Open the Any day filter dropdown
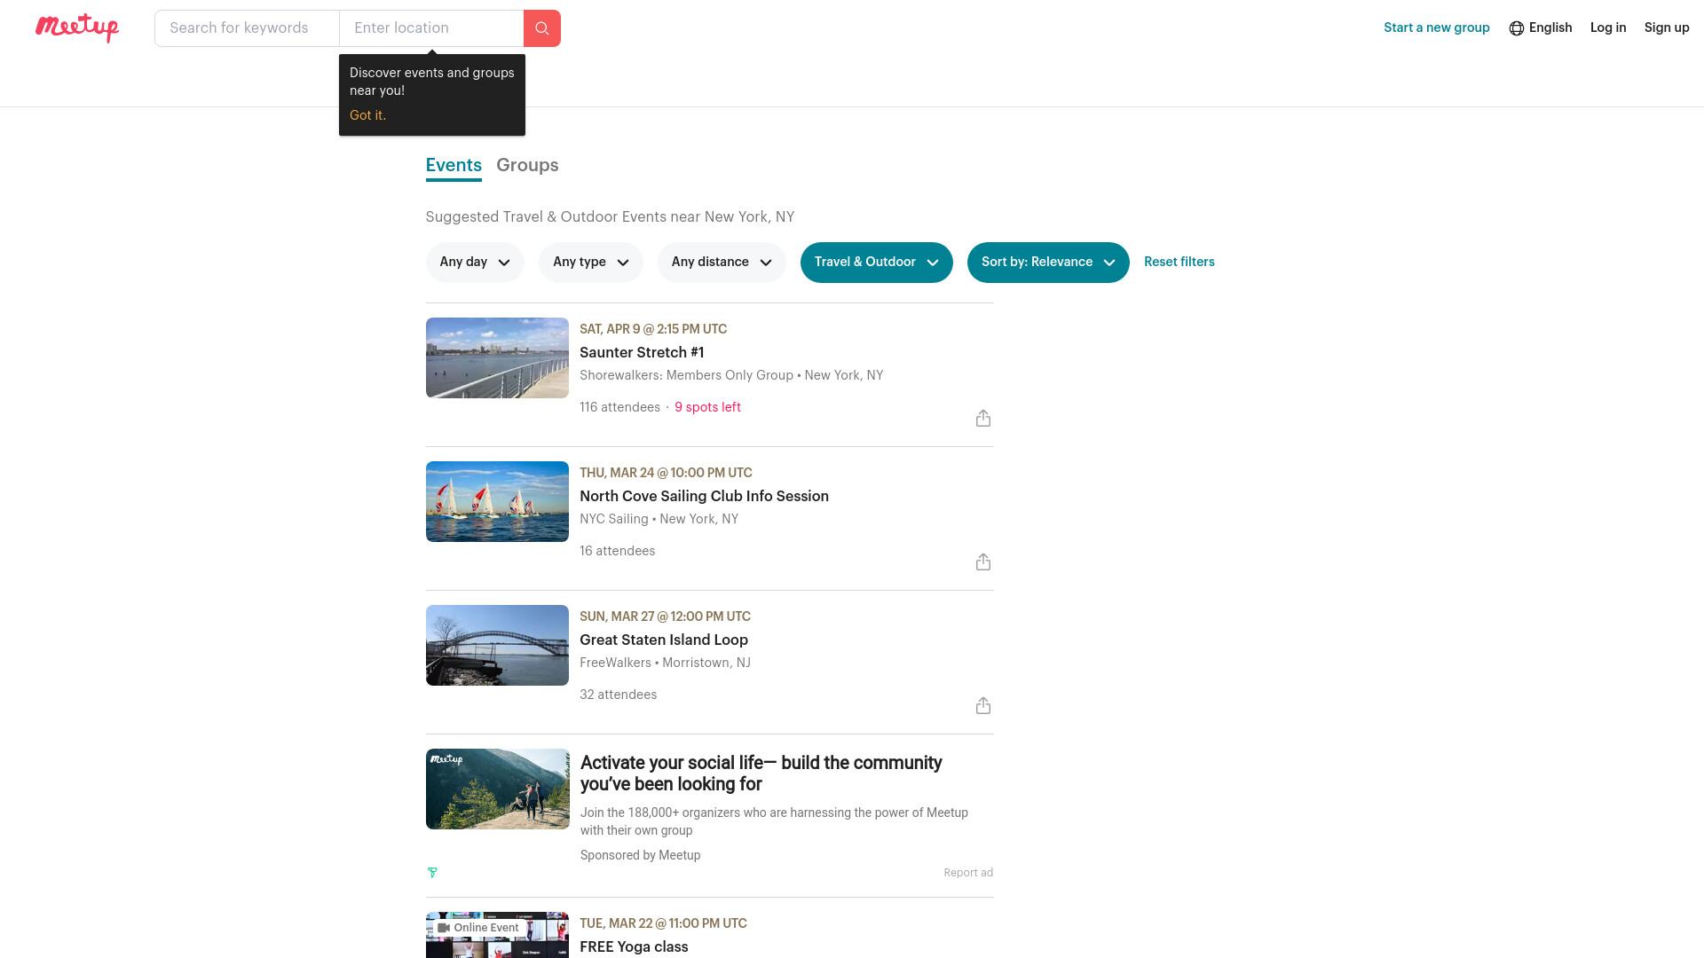 pos(475,263)
